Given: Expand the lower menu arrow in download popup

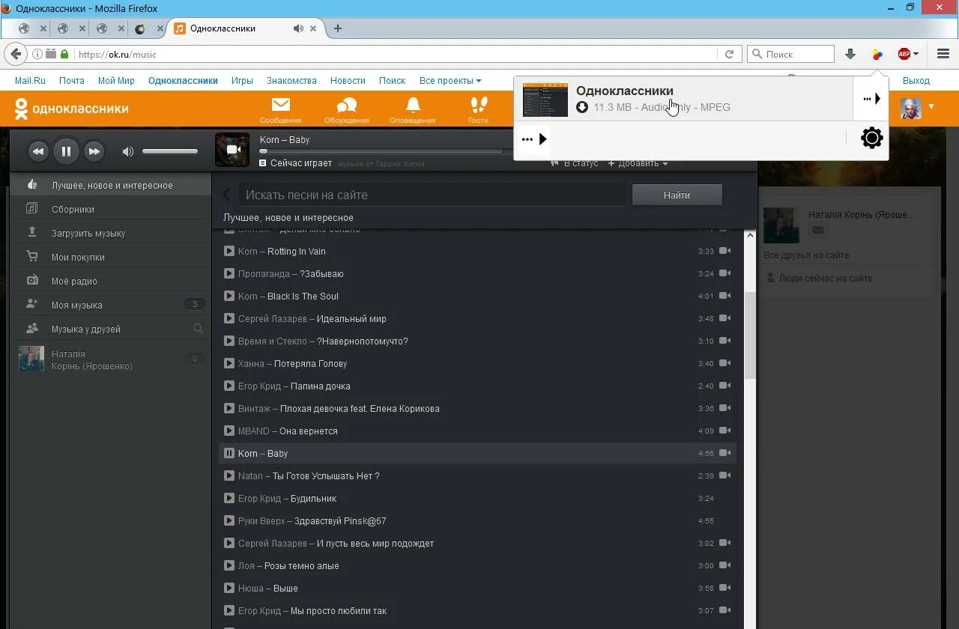Looking at the screenshot, I should pos(534,139).
